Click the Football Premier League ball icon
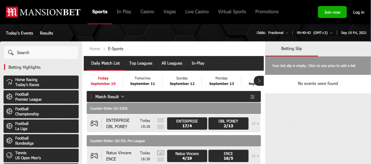 (9, 97)
